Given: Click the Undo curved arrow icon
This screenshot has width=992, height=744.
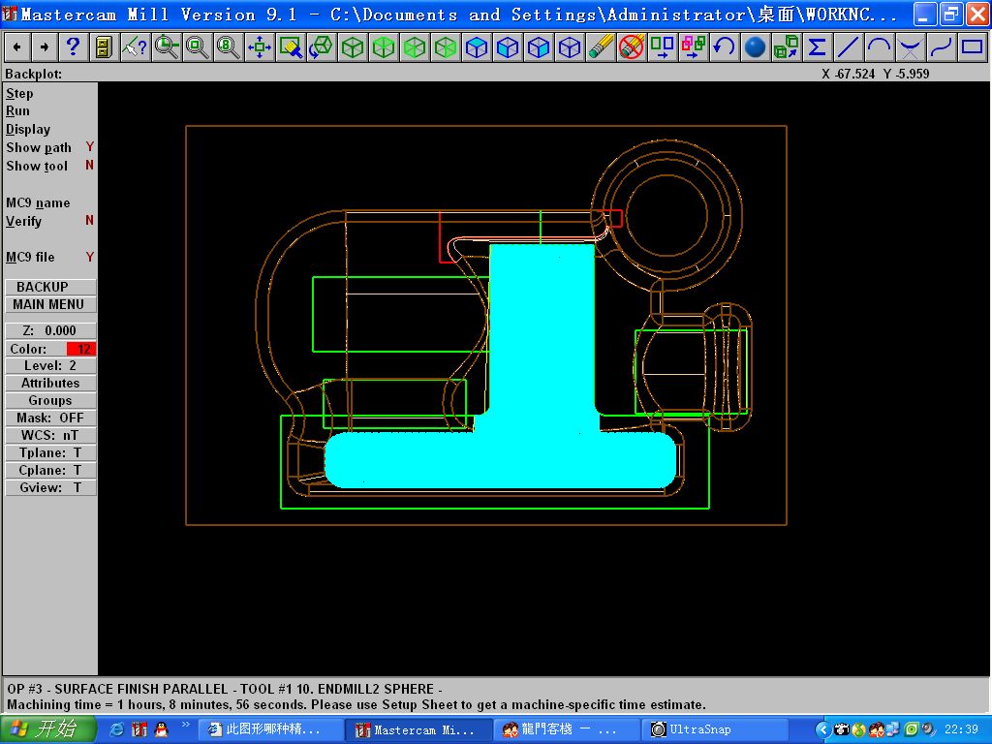Looking at the screenshot, I should coord(724,46).
